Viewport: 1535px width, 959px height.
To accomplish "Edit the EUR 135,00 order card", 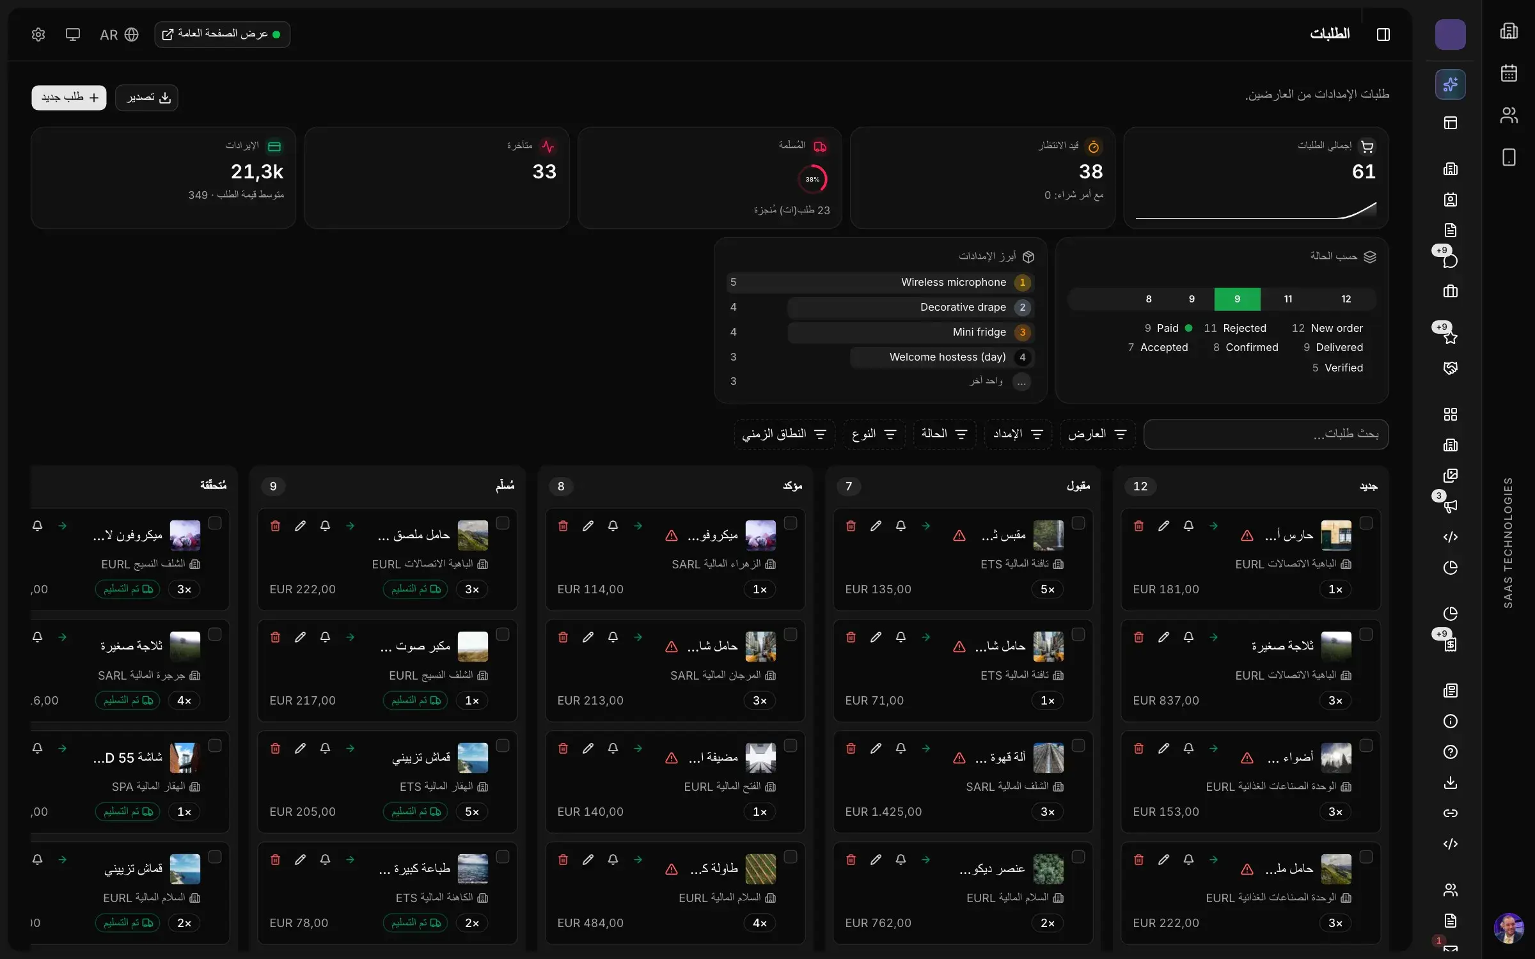I will (x=876, y=526).
